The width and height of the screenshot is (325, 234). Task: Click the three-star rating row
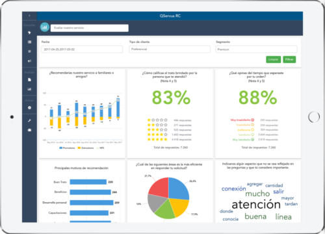pyautogui.click(x=170, y=130)
